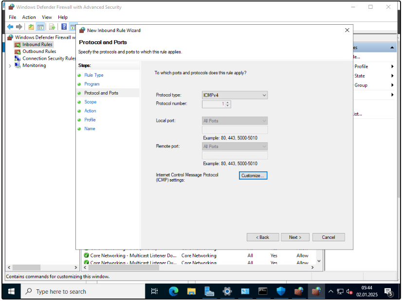Click Customize for ICMP settings

point(253,175)
